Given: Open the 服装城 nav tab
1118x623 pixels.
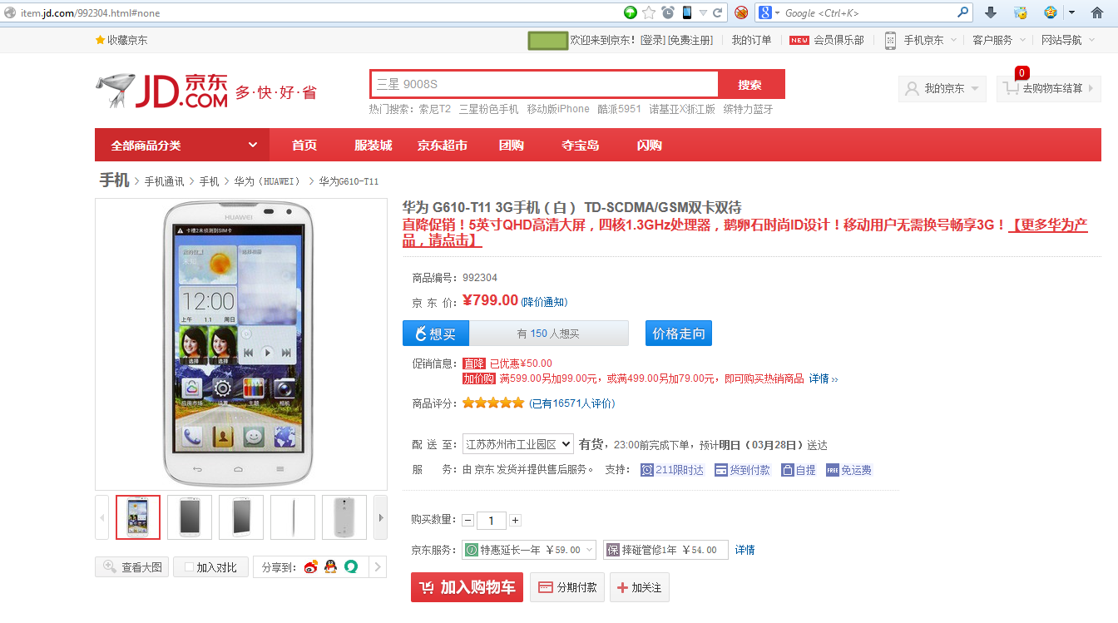Looking at the screenshot, I should click(373, 145).
